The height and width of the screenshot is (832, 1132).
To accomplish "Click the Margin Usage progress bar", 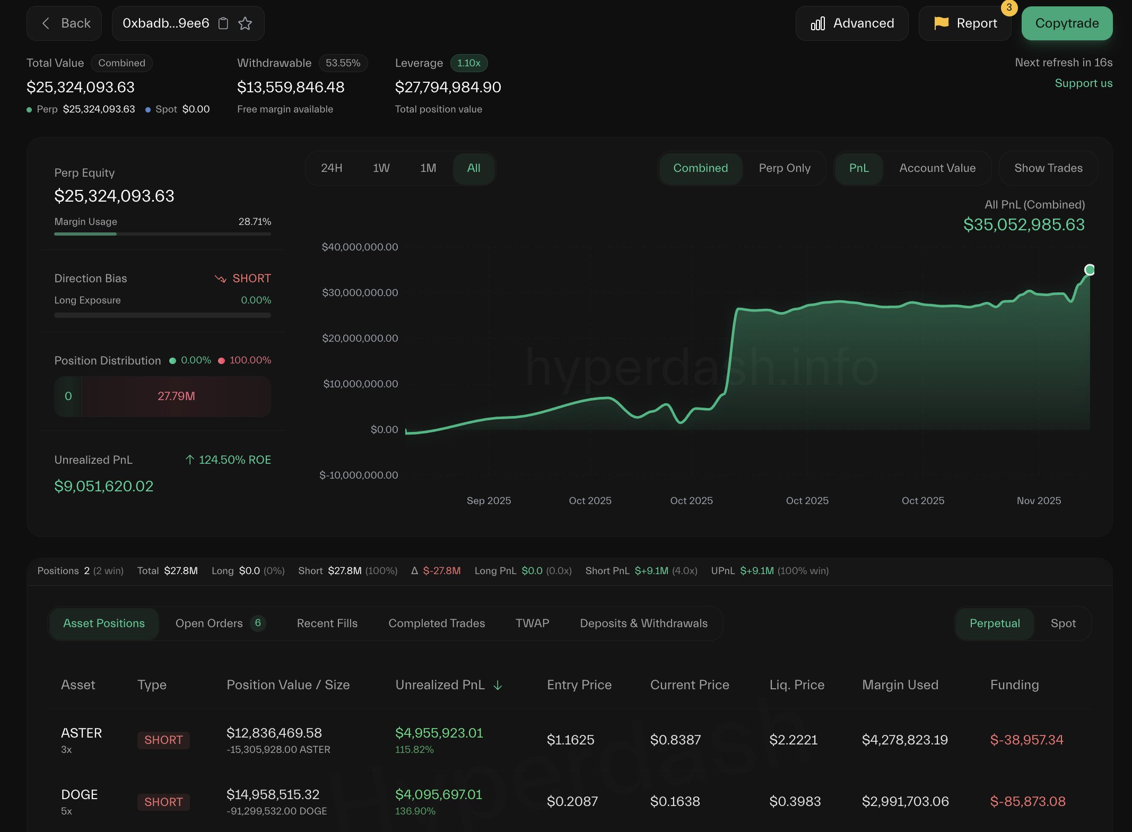I will 162,234.
